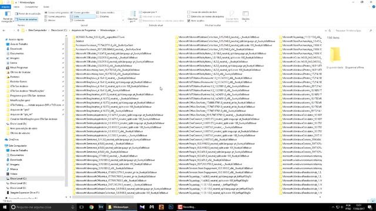The image size is (376, 211).
Task: Toggle the Painel de visualização pane
Action: (28, 13)
